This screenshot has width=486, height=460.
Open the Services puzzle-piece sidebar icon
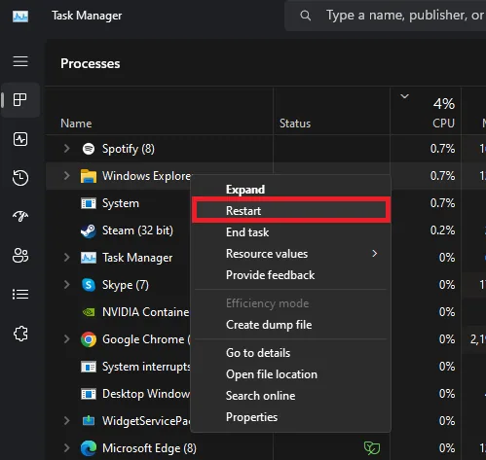coord(20,334)
